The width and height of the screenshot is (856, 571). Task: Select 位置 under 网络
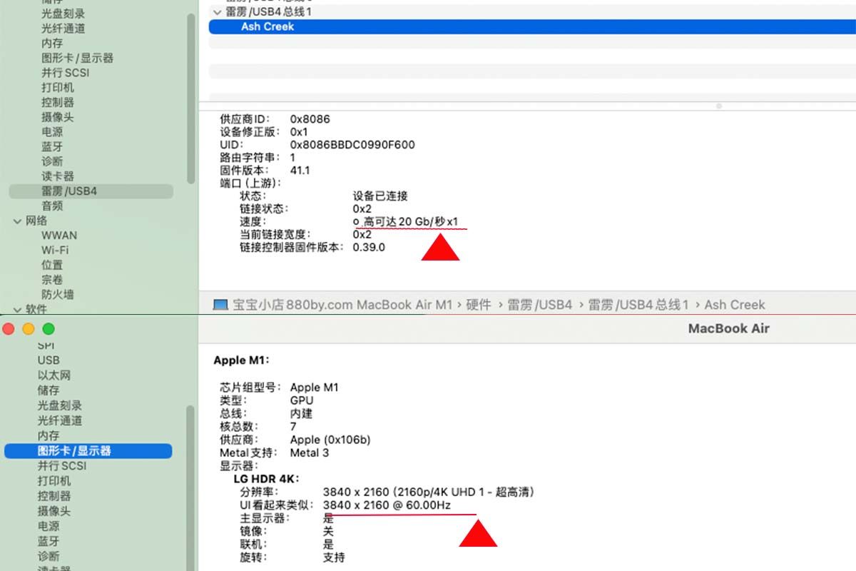(52, 265)
